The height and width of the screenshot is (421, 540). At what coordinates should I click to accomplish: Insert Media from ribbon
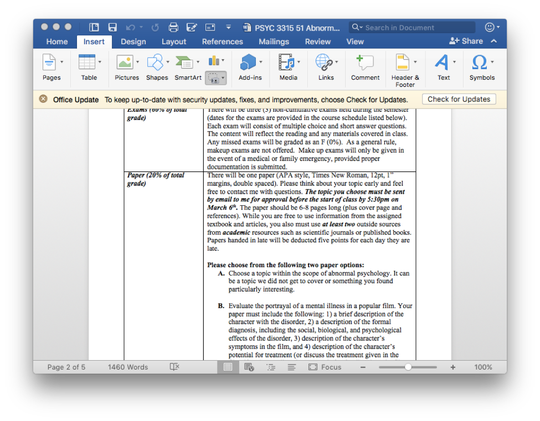286,63
